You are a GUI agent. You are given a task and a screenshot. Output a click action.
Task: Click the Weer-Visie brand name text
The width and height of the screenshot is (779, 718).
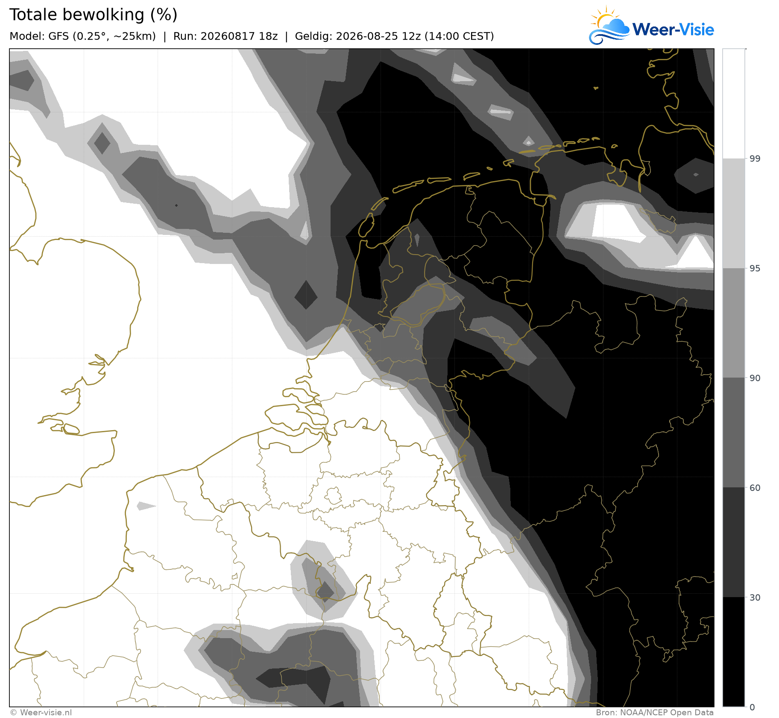tap(673, 29)
